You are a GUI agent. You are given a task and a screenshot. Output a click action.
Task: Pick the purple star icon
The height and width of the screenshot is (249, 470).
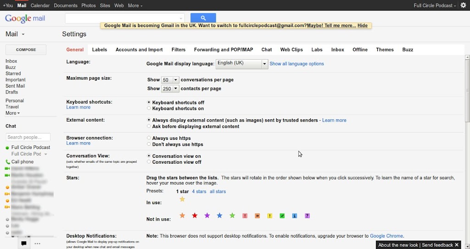[x=207, y=216]
